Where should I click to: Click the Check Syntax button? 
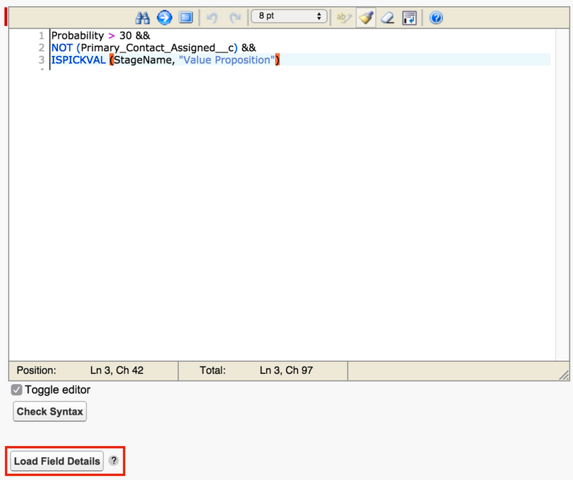(50, 411)
